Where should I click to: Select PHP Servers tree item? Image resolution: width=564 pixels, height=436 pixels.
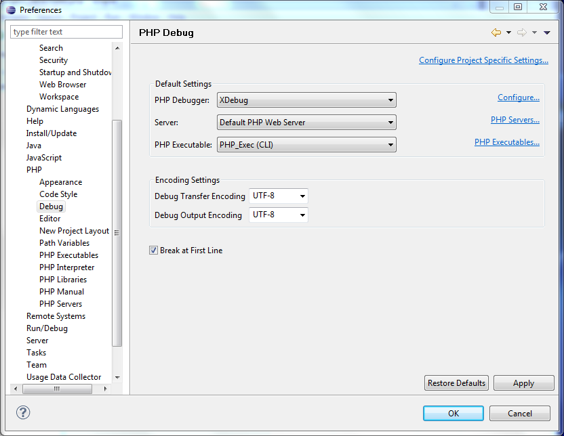(61, 304)
